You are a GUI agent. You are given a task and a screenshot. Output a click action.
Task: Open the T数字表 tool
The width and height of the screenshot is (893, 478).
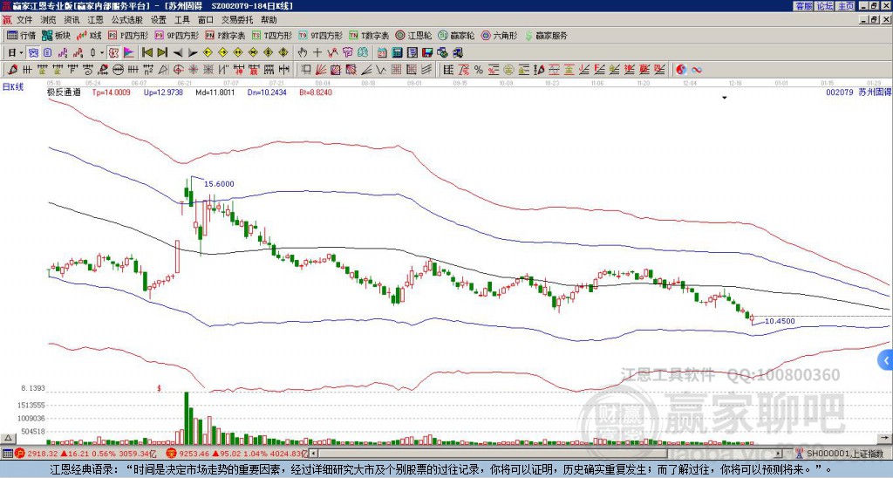(x=369, y=35)
